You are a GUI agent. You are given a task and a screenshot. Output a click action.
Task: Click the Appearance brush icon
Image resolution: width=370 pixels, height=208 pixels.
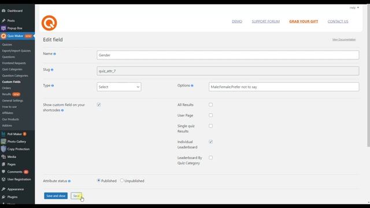[3, 190]
